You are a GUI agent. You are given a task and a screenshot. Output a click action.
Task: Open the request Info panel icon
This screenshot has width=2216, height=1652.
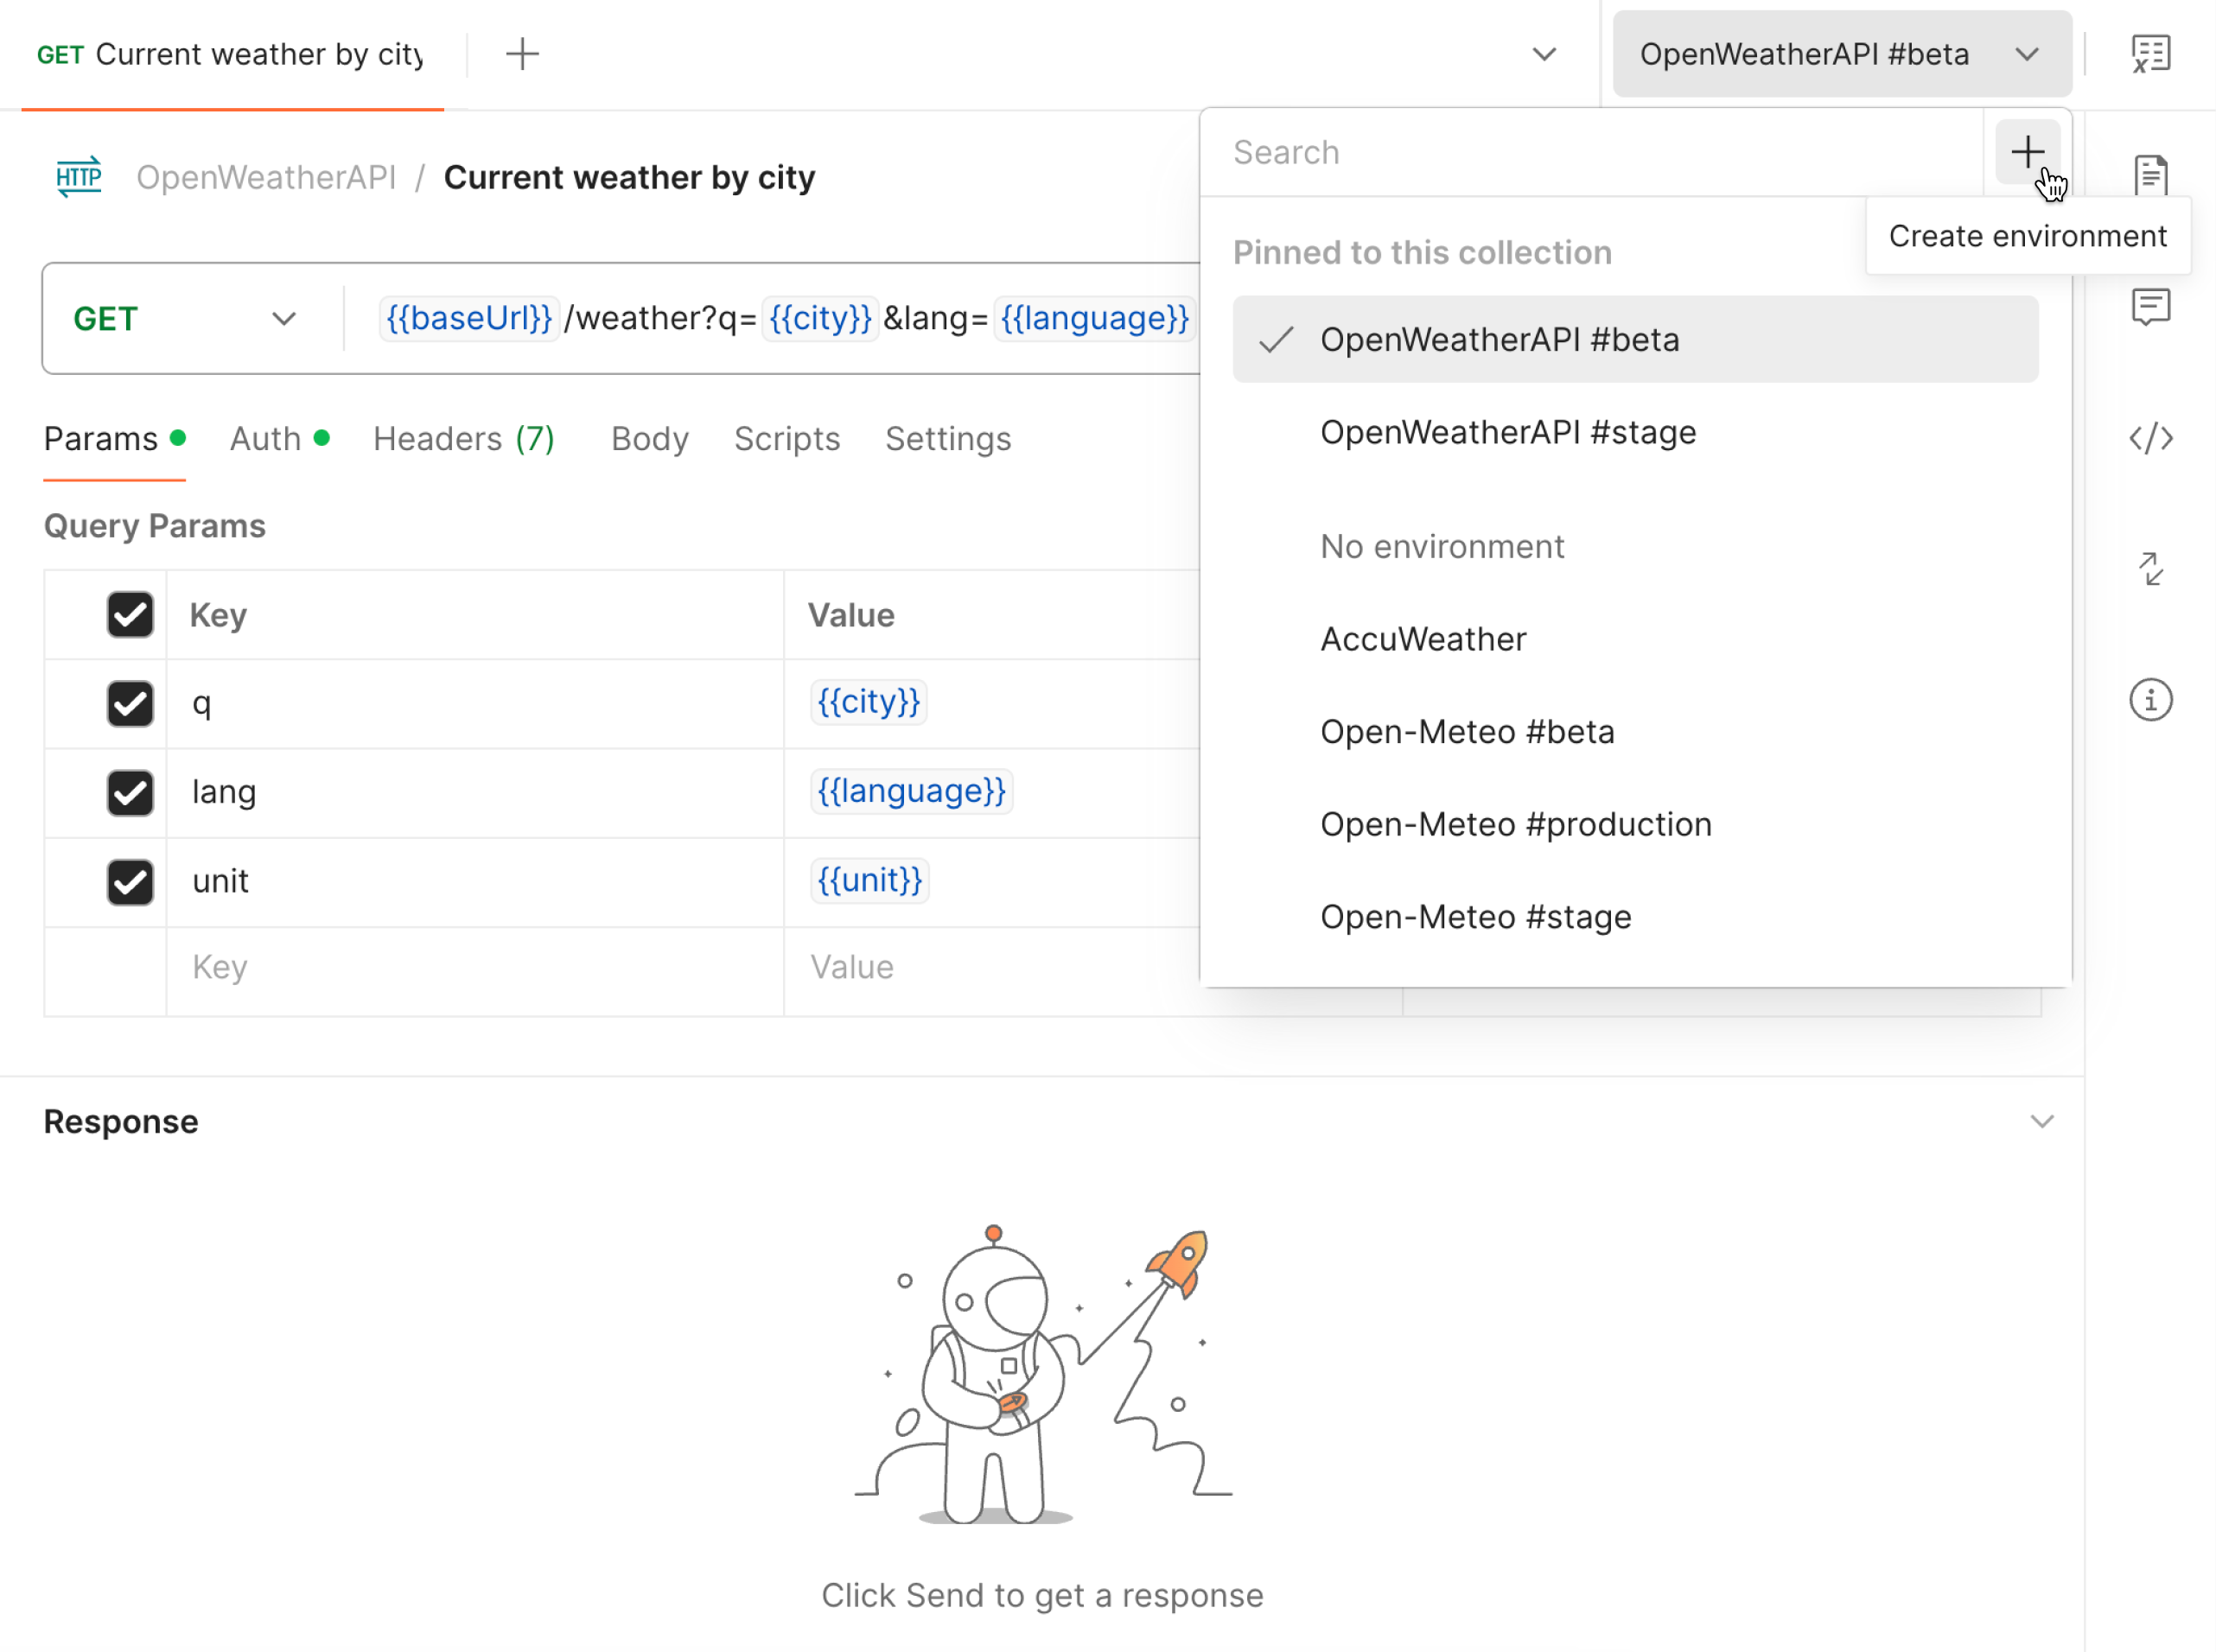click(x=2150, y=700)
